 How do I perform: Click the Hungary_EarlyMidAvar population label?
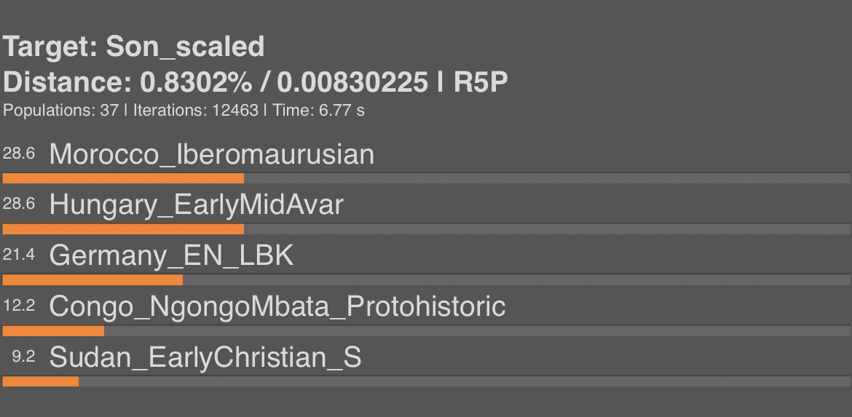coord(196,205)
